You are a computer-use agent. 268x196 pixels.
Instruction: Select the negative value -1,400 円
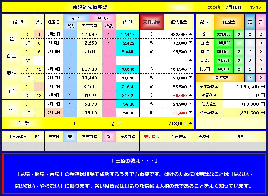pyautogui.click(x=179, y=113)
